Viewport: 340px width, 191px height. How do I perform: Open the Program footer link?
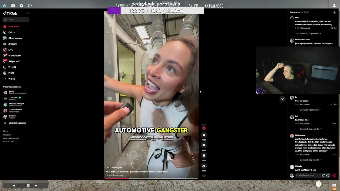7,135
